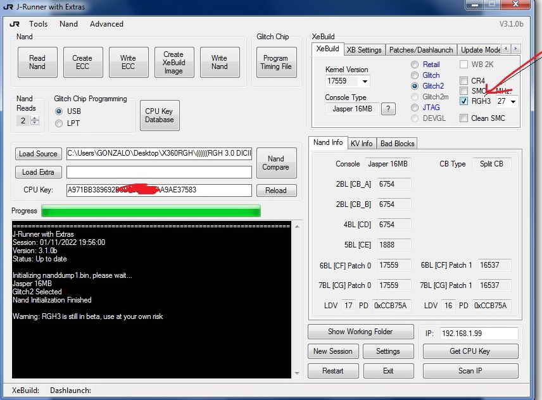The width and height of the screenshot is (542, 400).
Task: Click the JR logo menu icon
Action: click(15, 24)
